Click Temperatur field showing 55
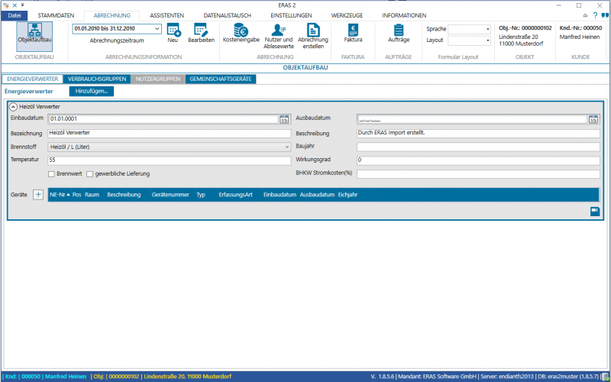 click(x=169, y=160)
